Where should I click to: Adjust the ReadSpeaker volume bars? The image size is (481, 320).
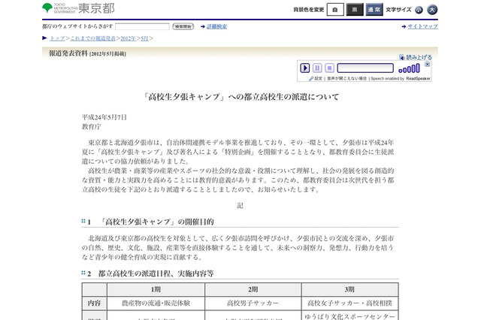409,69
